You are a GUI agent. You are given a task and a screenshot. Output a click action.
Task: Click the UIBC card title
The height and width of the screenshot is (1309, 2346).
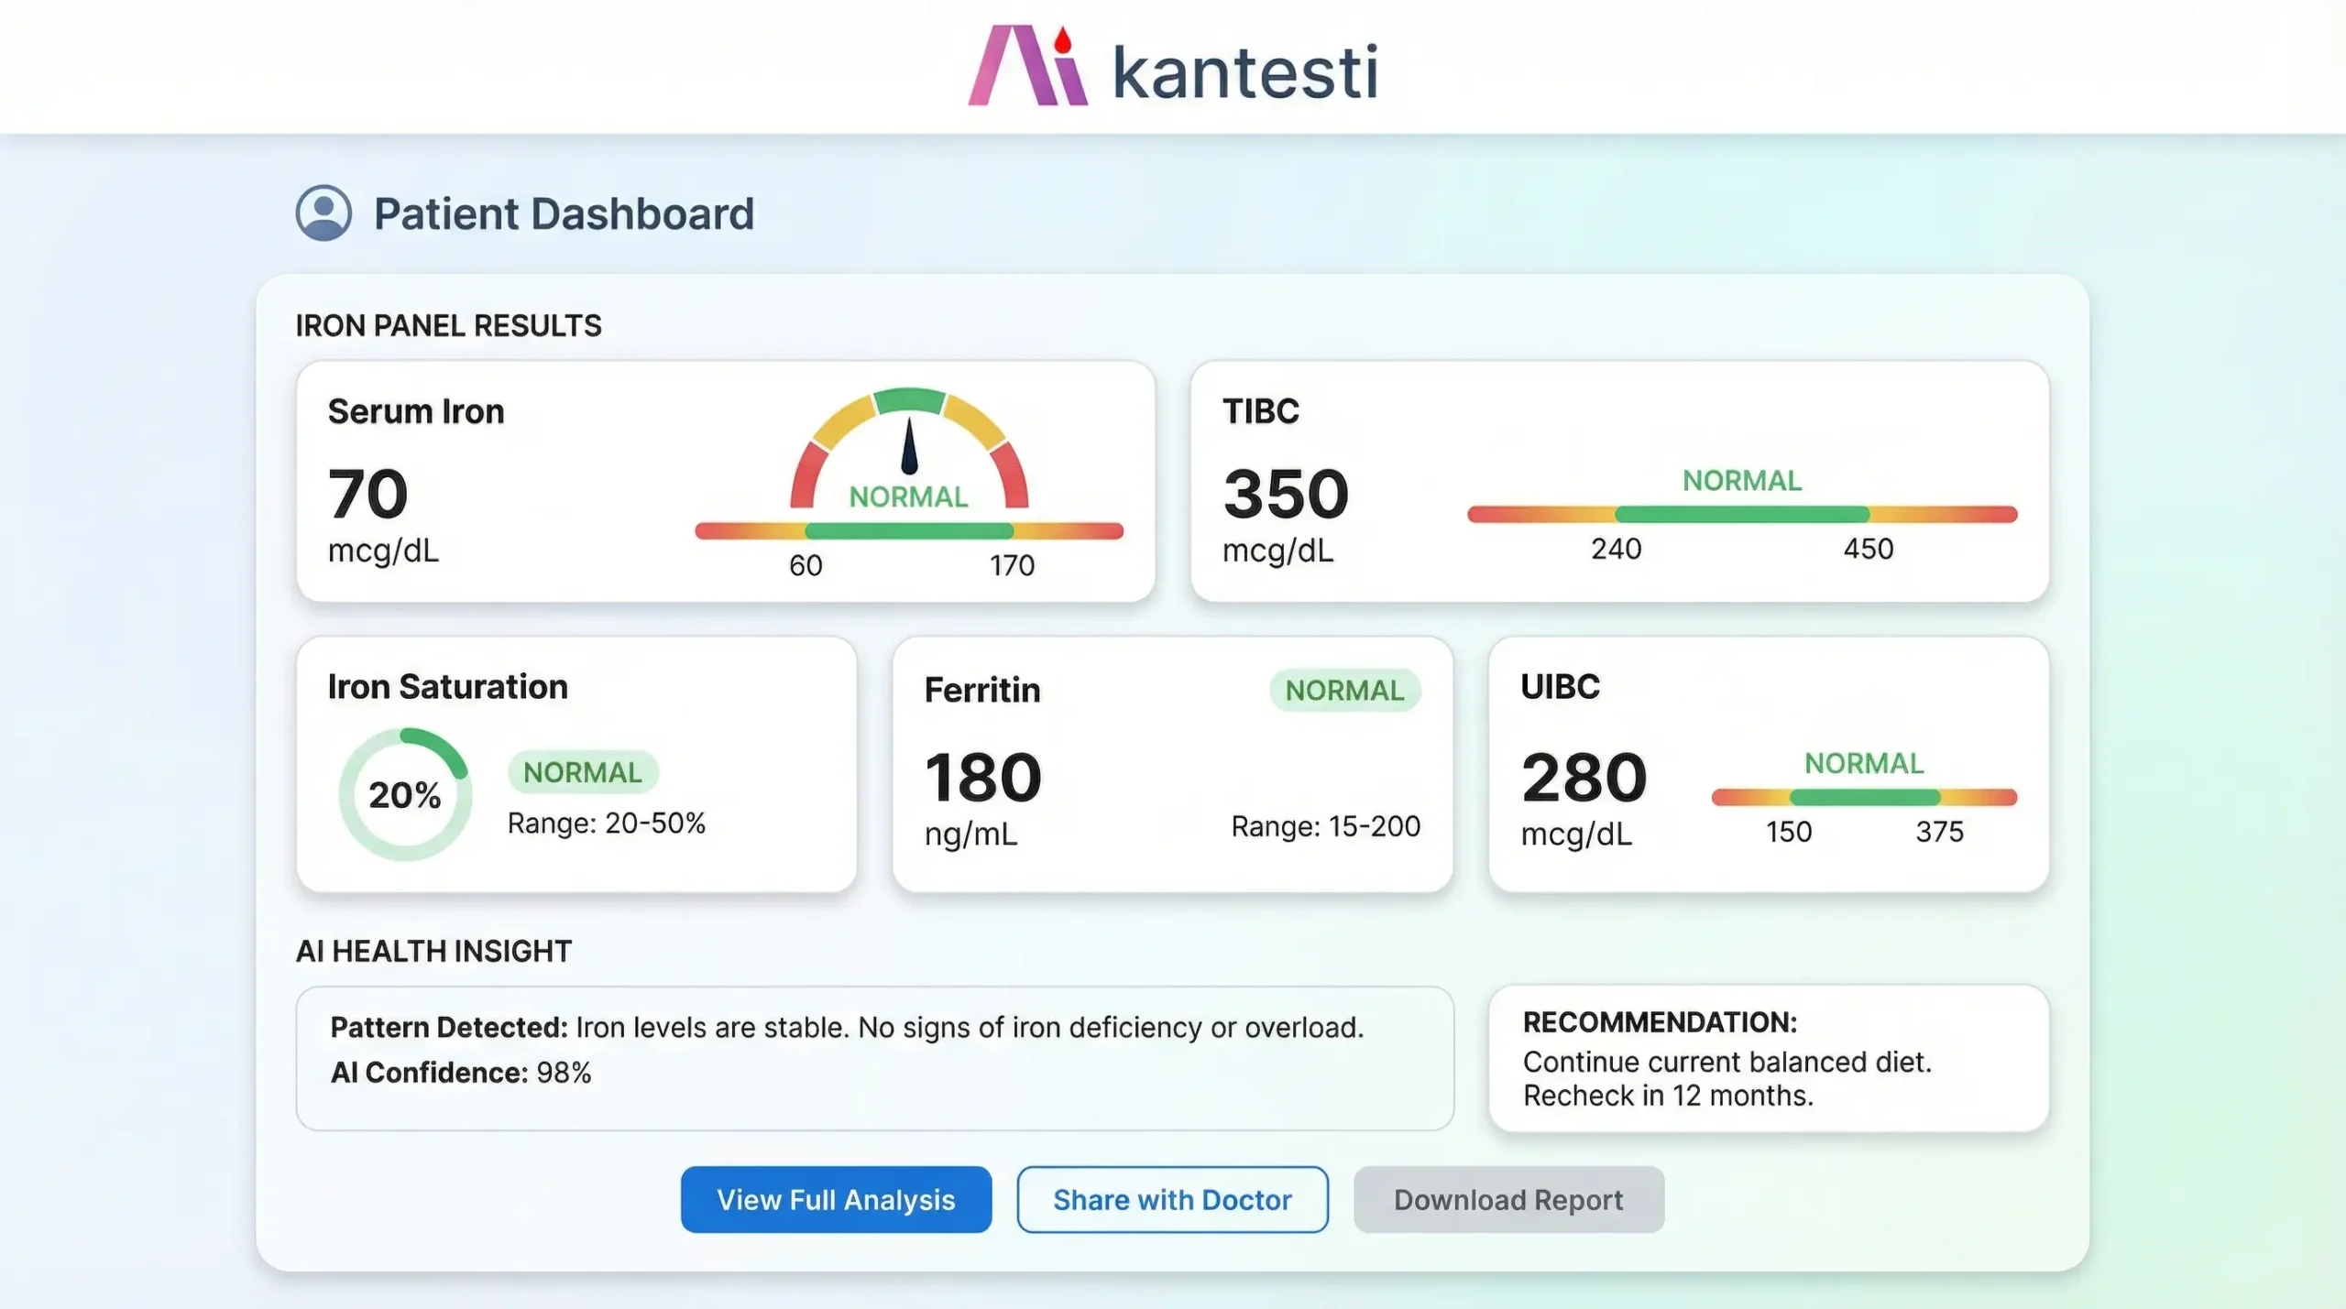(x=1560, y=687)
